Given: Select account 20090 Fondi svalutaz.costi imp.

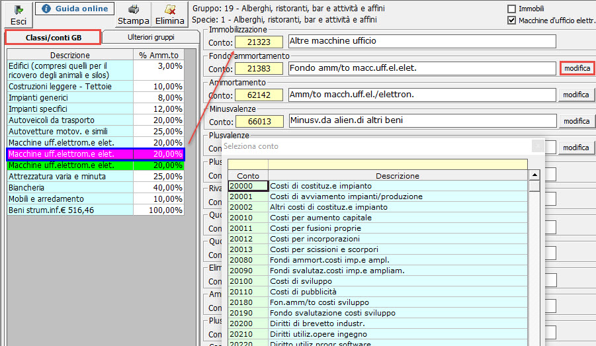Looking at the screenshot, I should 378,271.
